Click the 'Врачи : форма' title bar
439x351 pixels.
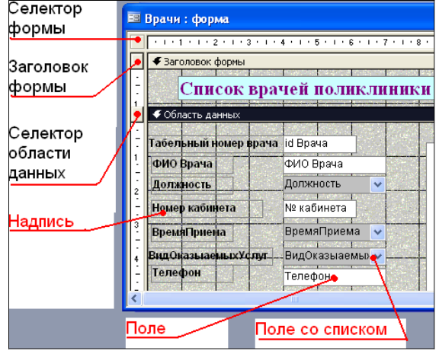click(x=280, y=18)
